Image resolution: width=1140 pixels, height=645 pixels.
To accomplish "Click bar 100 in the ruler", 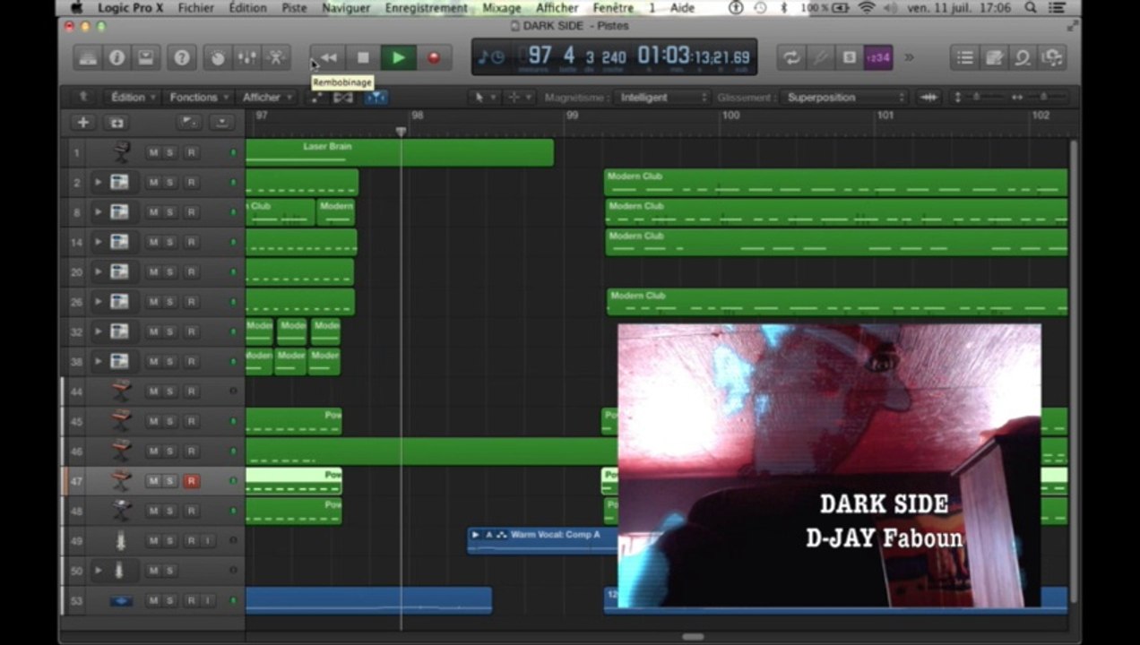I will (731, 116).
